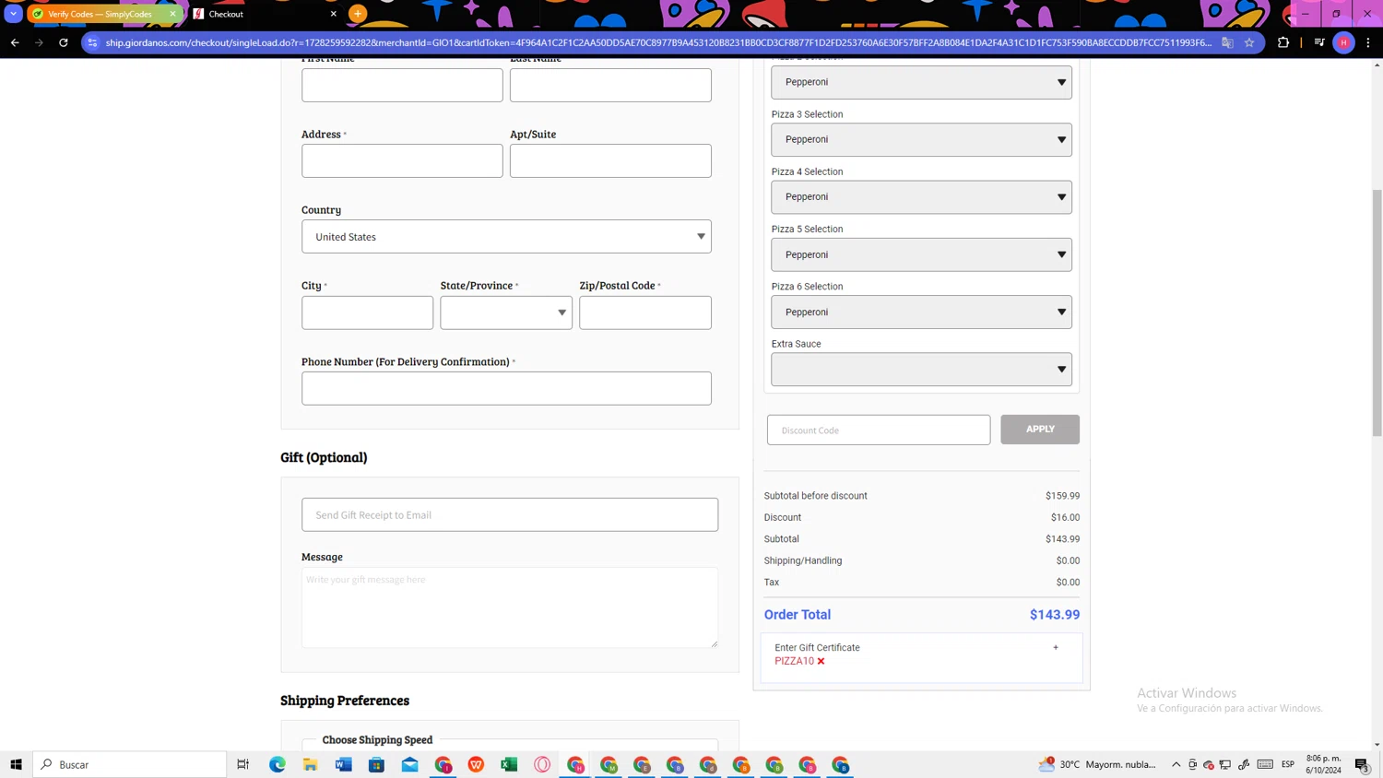This screenshot has height=778, width=1383.
Task: Open Chrome's three-dot menu
Action: point(1368,42)
